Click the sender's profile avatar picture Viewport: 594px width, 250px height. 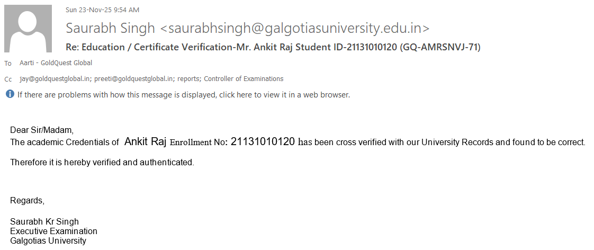click(28, 29)
